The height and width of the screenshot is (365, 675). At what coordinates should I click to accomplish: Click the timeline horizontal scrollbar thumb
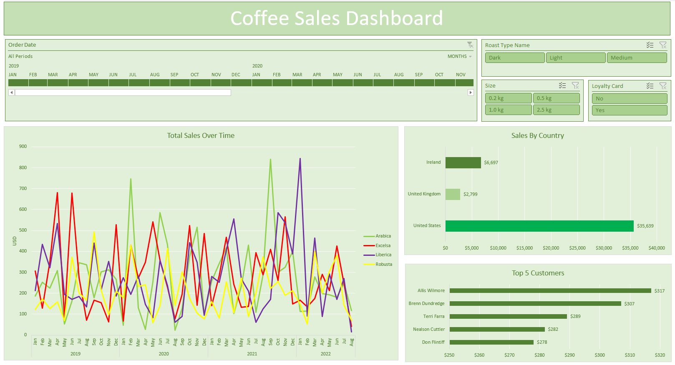pyautogui.click(x=123, y=92)
